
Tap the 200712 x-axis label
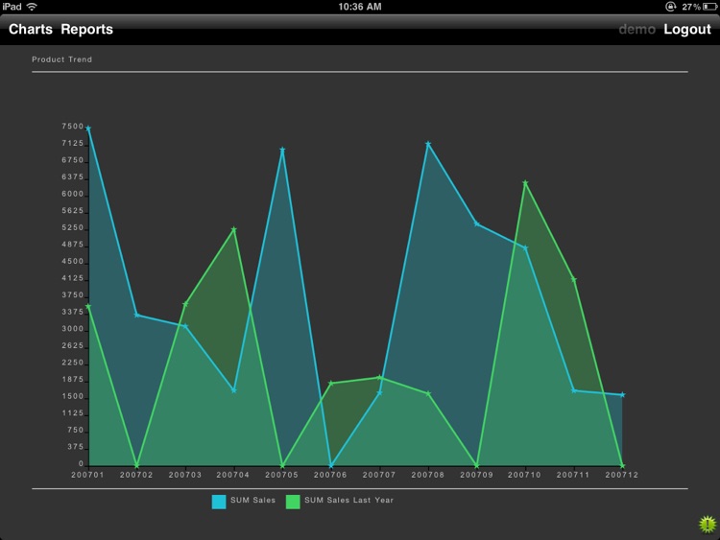click(x=622, y=475)
